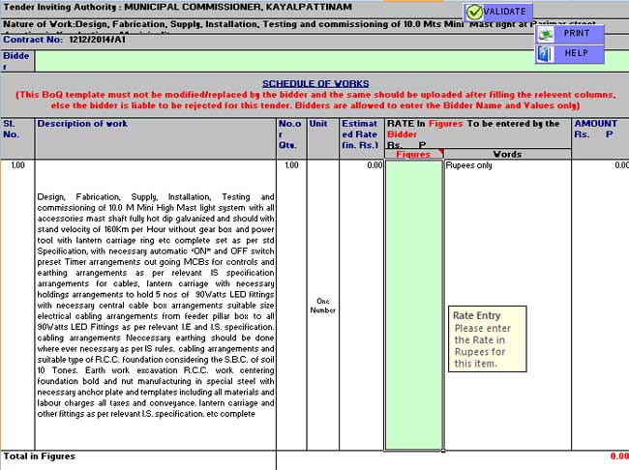Click the red BoQ template warning text

(315, 101)
